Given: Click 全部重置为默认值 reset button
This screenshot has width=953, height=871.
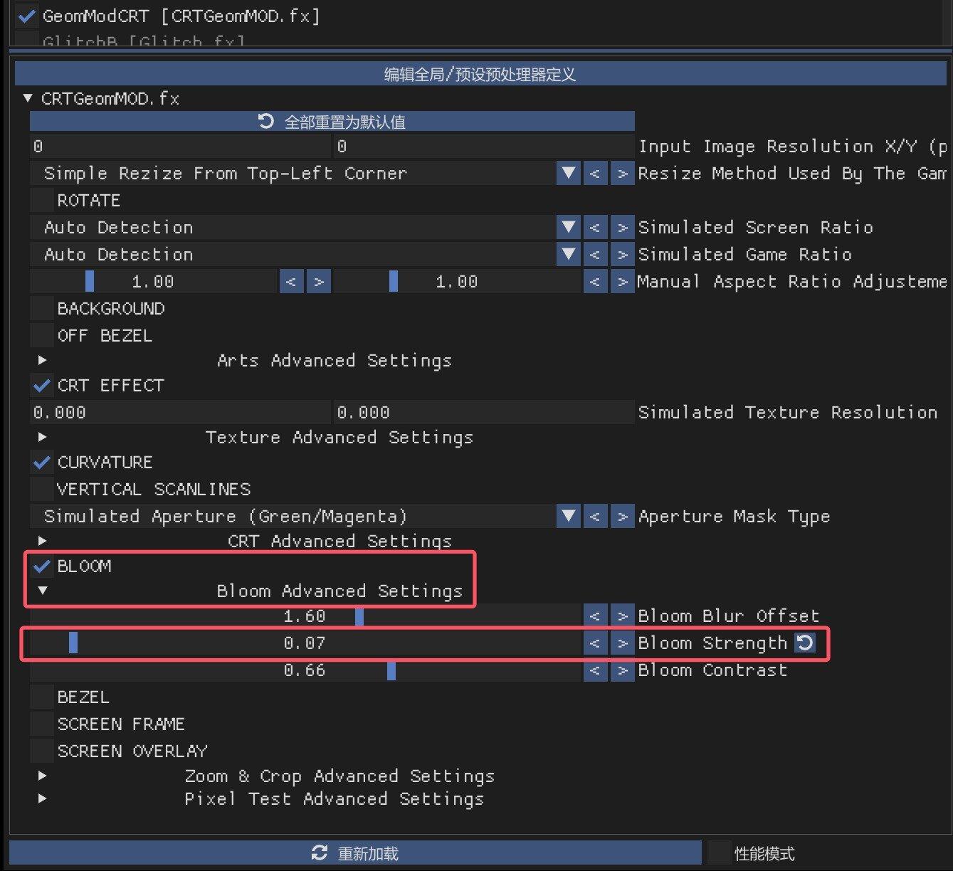Looking at the screenshot, I should point(332,122).
